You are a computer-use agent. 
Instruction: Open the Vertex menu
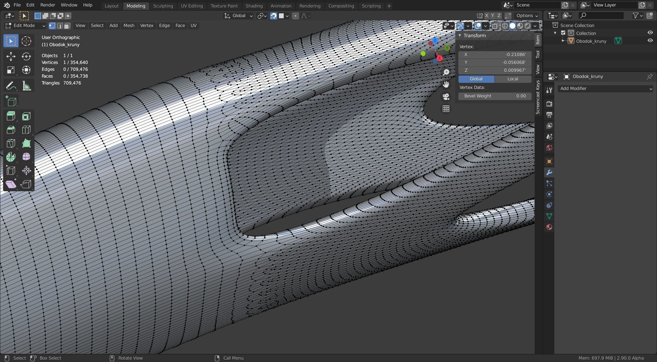click(146, 26)
